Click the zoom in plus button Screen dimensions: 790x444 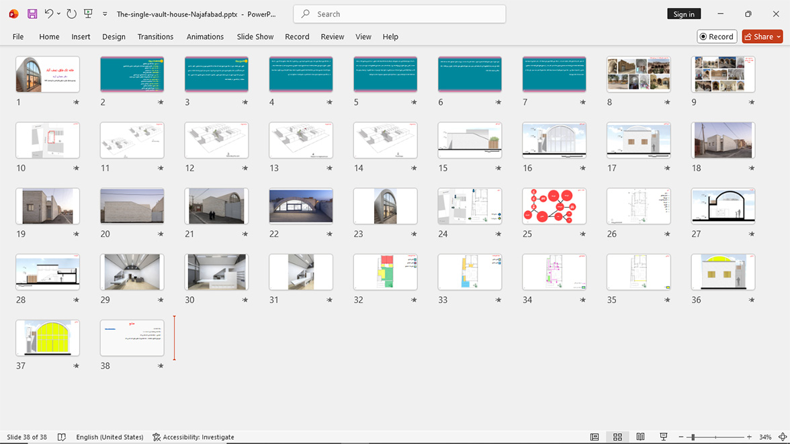point(749,437)
